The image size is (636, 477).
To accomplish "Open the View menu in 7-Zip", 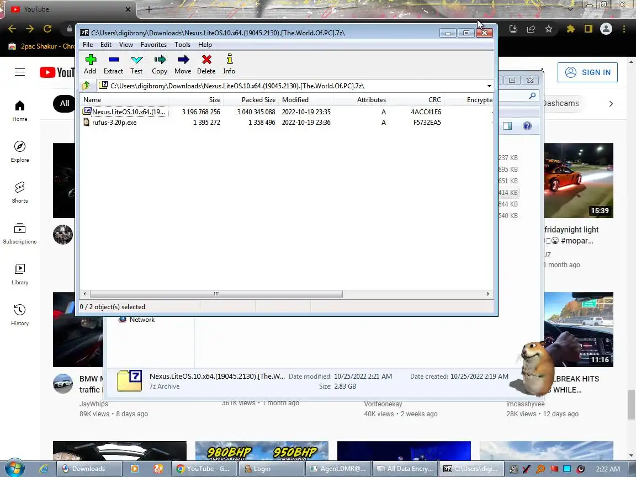I will click(x=126, y=45).
